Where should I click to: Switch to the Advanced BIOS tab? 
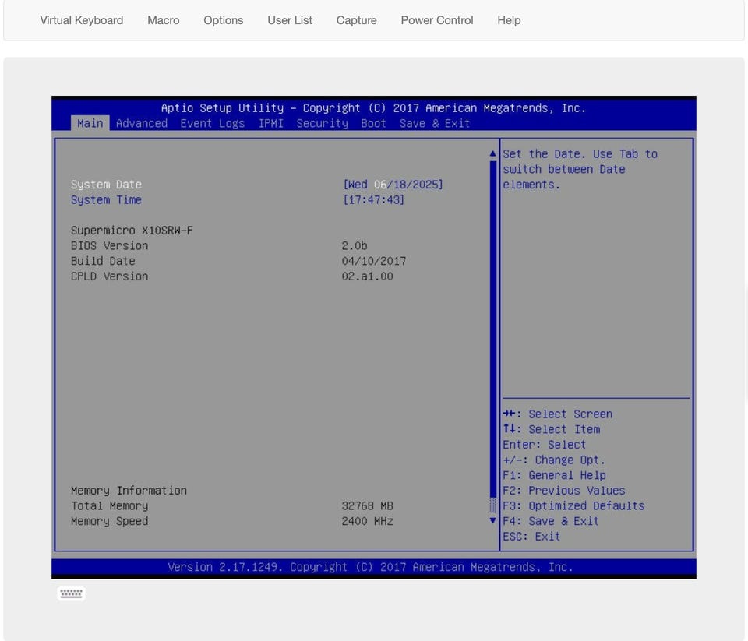[x=142, y=123]
